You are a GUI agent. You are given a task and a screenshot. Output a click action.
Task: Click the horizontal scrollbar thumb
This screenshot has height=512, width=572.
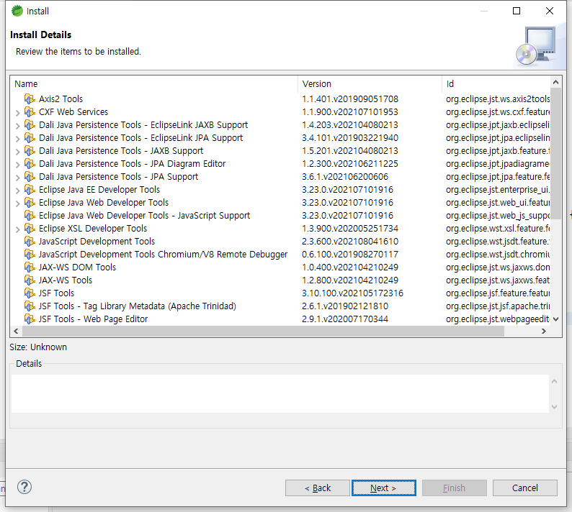point(263,331)
